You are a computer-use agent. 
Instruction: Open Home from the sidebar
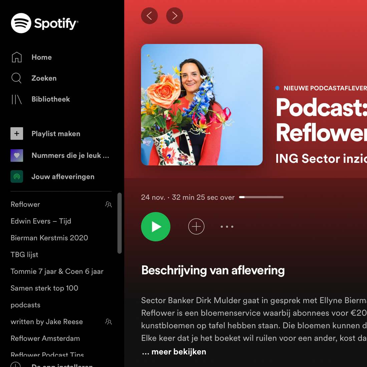[41, 57]
